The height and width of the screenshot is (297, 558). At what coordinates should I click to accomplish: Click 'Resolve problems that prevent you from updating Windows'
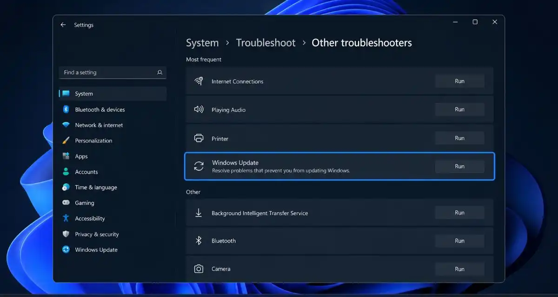click(x=281, y=170)
